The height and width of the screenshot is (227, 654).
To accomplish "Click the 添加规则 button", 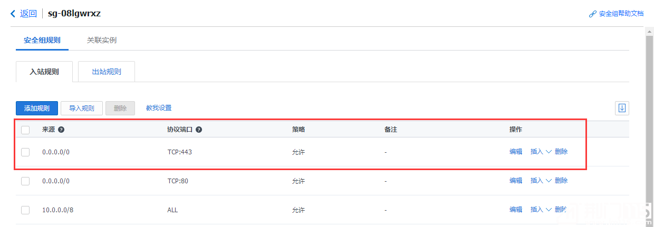I will (x=37, y=108).
